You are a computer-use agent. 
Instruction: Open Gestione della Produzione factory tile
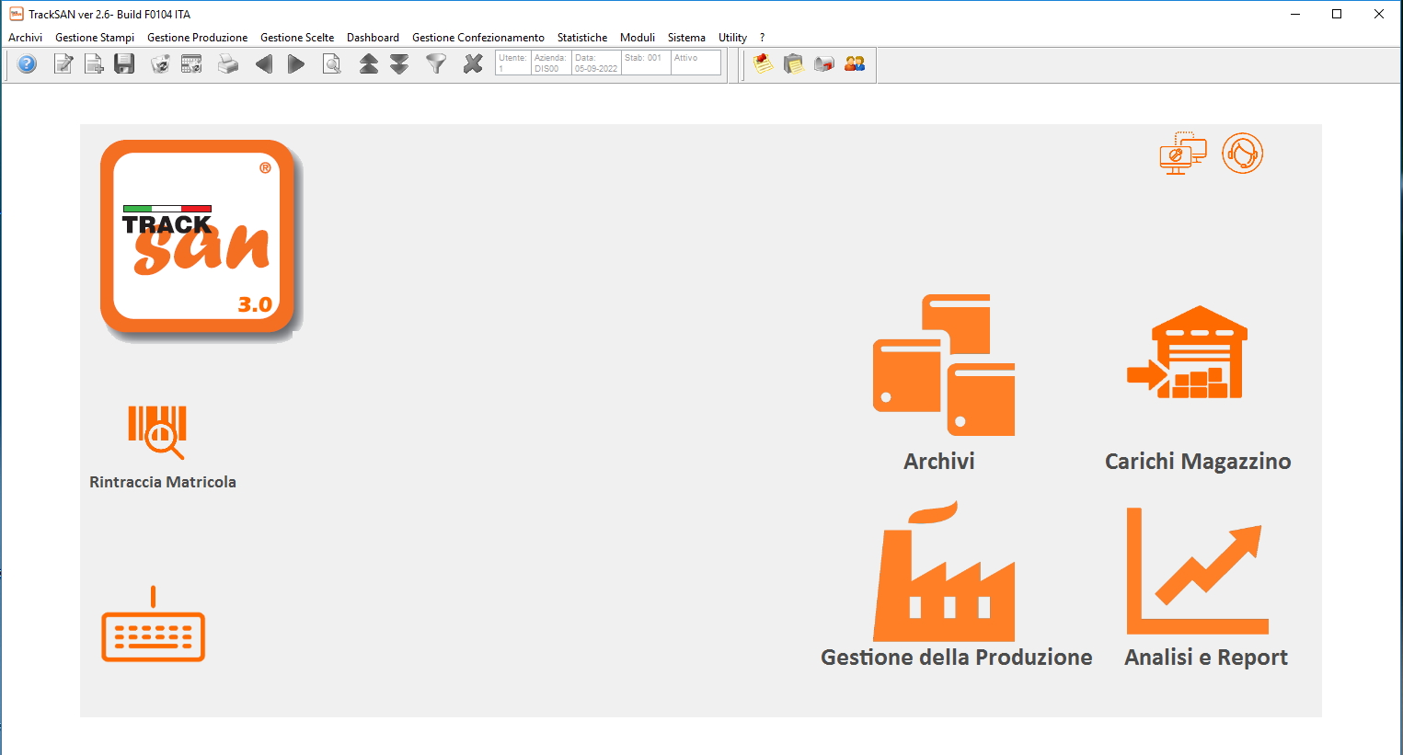tap(943, 571)
